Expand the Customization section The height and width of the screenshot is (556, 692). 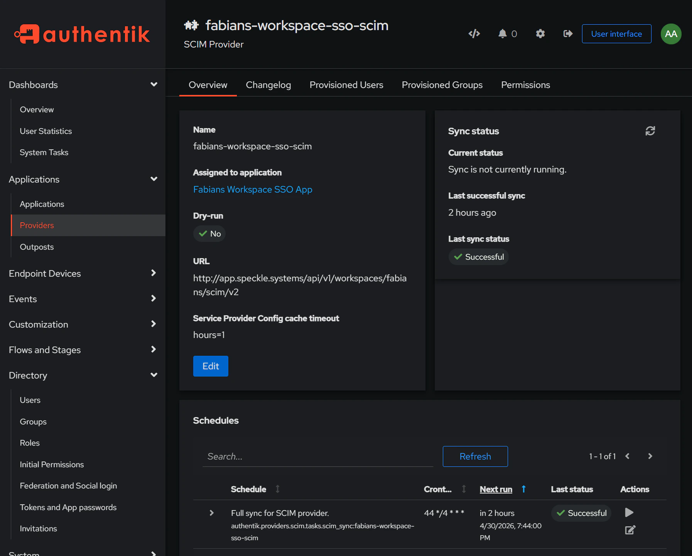point(154,324)
